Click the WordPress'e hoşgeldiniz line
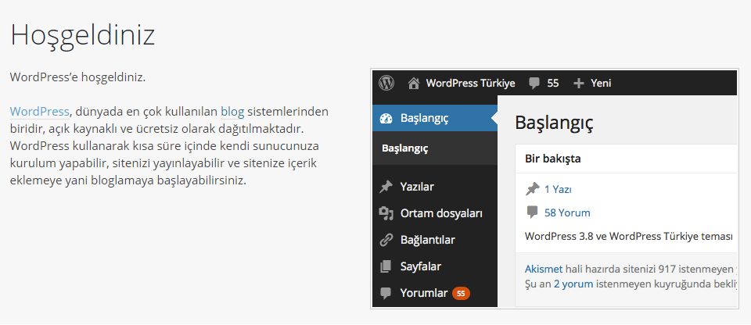This screenshot has width=751, height=325. (77, 77)
